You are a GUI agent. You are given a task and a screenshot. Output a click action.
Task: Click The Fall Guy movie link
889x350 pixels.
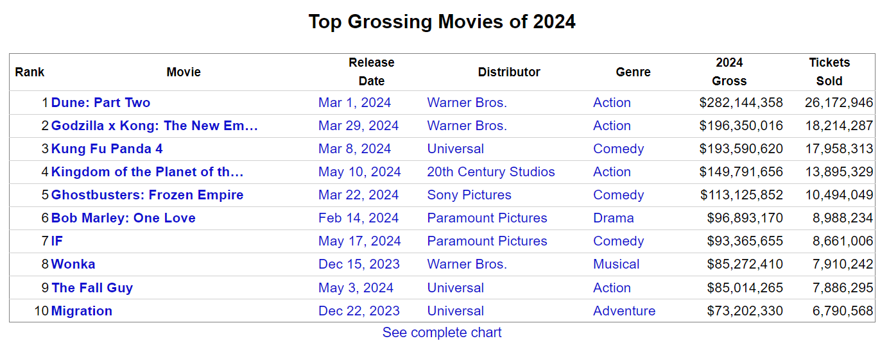coord(92,288)
